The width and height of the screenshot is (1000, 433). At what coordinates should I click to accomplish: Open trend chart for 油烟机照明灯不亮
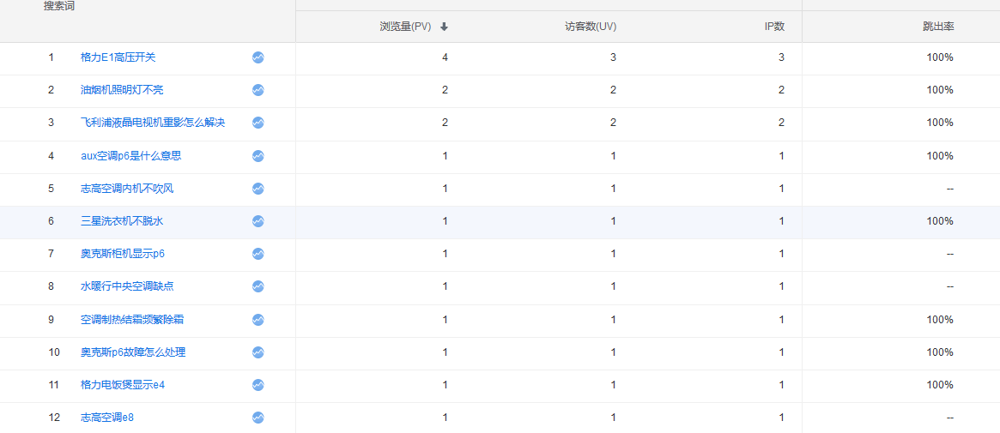[258, 90]
